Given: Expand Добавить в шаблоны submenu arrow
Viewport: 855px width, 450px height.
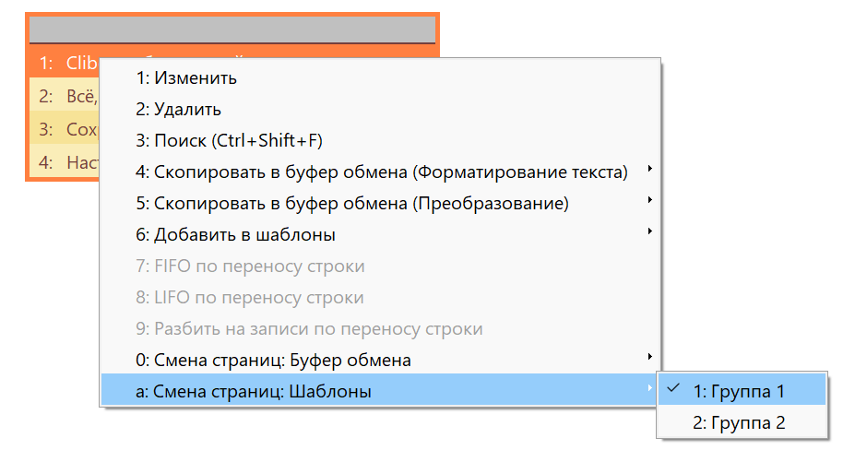Looking at the screenshot, I should tap(649, 231).
